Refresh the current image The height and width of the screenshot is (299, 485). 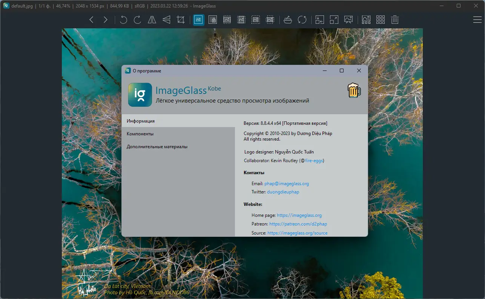(x=302, y=20)
